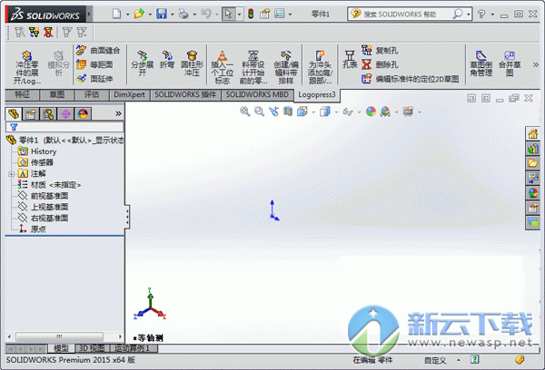Open the Hide/Show Items dropdown arrow
Image resolution: width=545 pixels, height=370 pixels.
pyautogui.click(x=359, y=112)
